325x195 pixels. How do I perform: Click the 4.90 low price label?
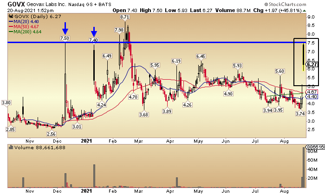coord(228,94)
